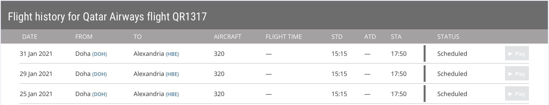
Task: Click the STATUS column header
Action: click(448, 37)
